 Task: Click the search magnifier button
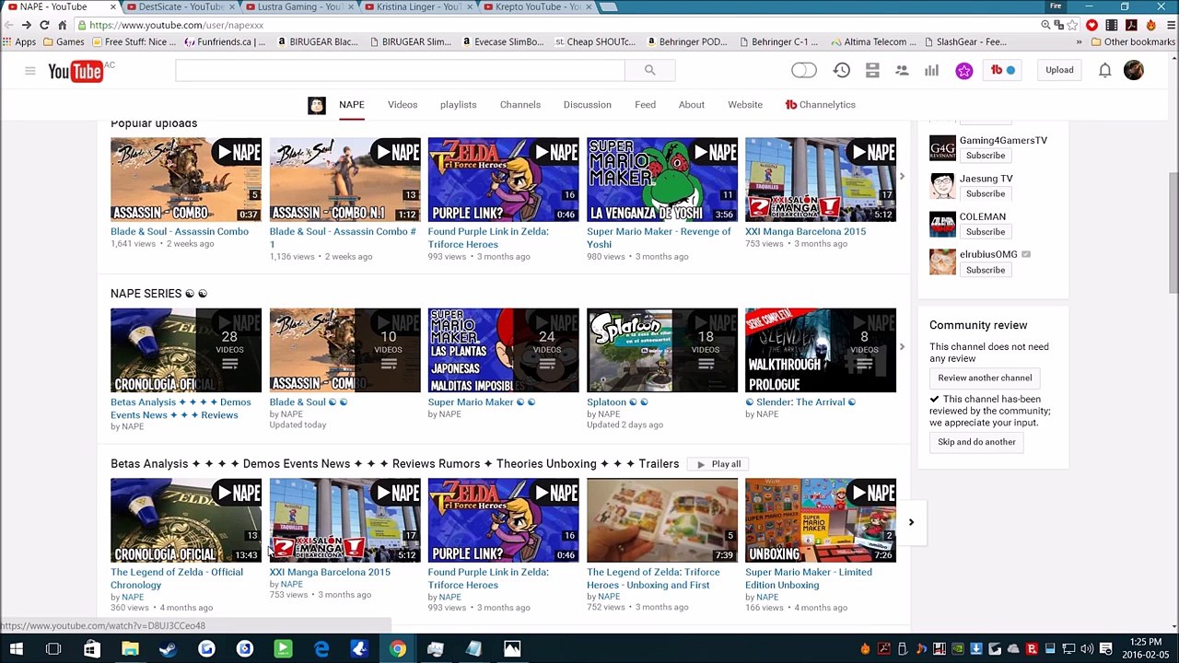pos(649,70)
